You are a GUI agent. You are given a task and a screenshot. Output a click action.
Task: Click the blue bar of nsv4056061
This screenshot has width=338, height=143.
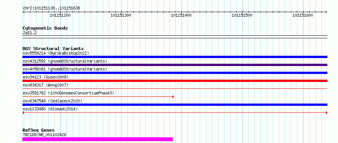(x=175, y=73)
